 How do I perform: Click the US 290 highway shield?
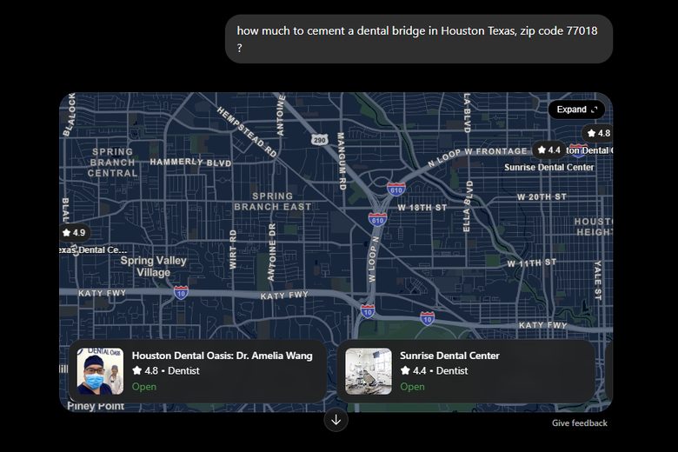coord(320,140)
